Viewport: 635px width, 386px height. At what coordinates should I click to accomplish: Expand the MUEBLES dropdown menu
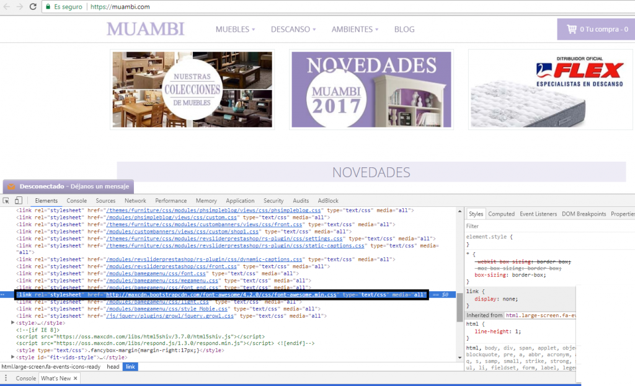[x=235, y=29]
